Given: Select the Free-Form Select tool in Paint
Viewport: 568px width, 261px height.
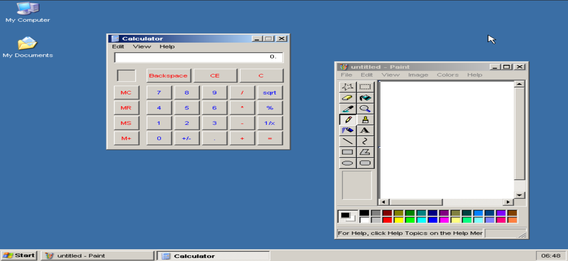Looking at the screenshot, I should [x=347, y=87].
